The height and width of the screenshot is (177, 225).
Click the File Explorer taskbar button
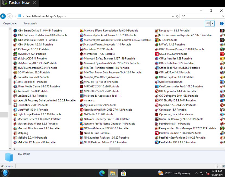[x=113, y=173]
